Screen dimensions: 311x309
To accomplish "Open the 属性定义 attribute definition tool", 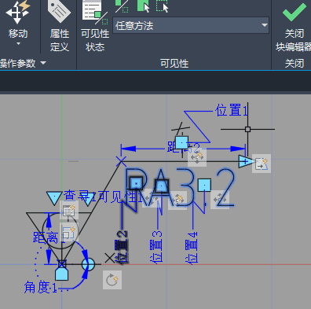I will click(x=59, y=26).
